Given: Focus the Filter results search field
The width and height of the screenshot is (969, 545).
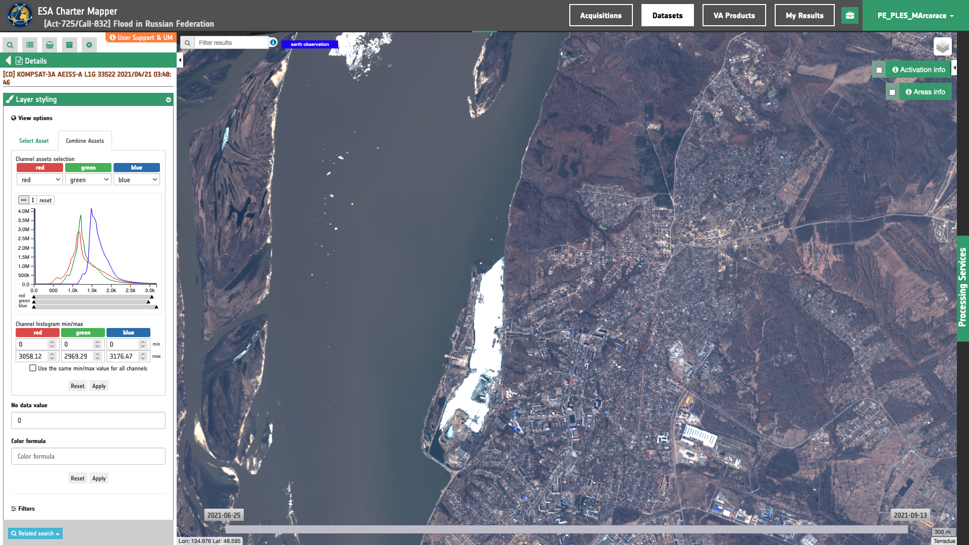Looking at the screenshot, I should pyautogui.click(x=232, y=43).
